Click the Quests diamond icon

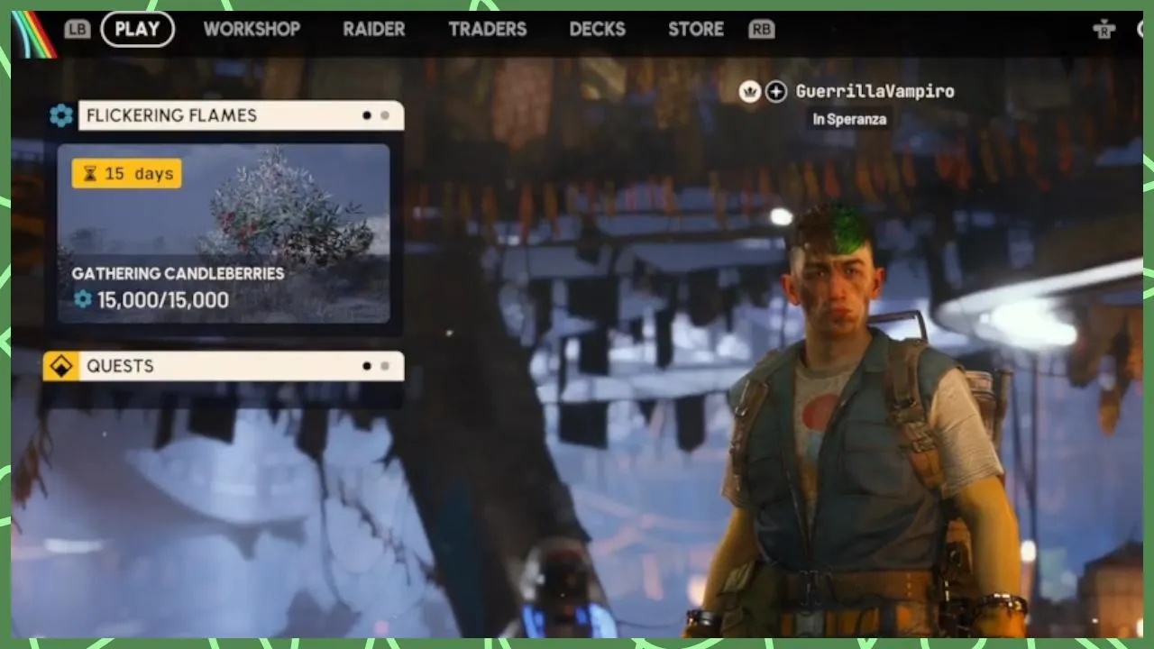click(61, 366)
